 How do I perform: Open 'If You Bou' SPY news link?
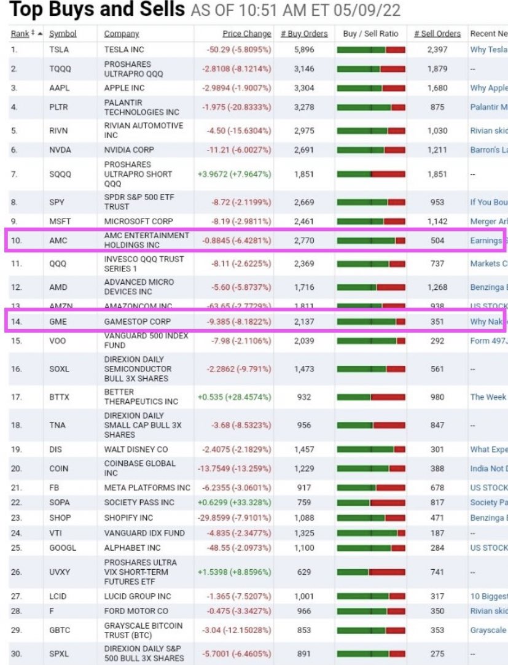(x=489, y=202)
